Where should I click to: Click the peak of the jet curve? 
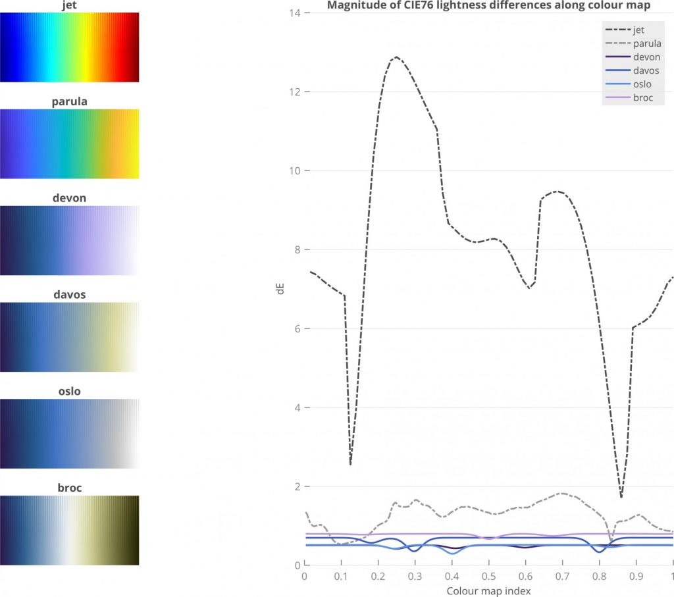(x=398, y=58)
